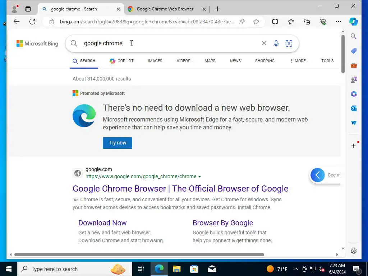Go to Microsoft Bing homepage logo
Screen dimensions: 368x276
(x=37, y=43)
